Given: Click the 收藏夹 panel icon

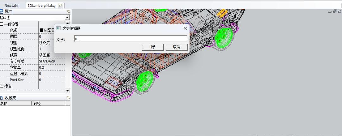Looking at the screenshot, I should (x=1, y=98).
